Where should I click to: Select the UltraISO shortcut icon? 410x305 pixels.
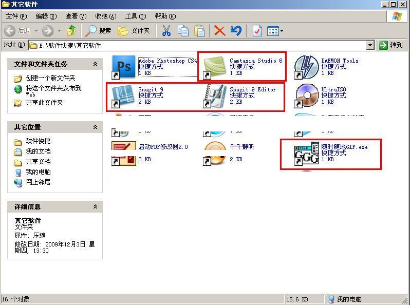click(306, 96)
